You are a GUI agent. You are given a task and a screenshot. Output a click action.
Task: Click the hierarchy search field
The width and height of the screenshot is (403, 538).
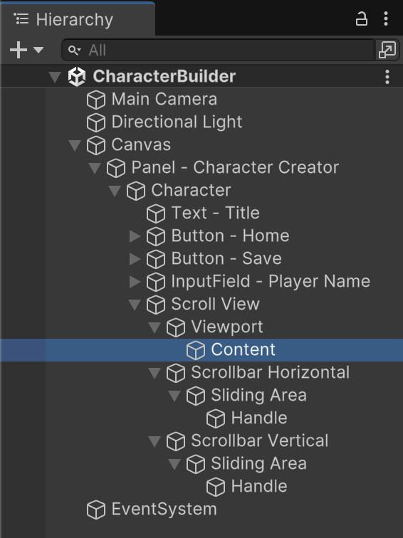click(x=218, y=50)
